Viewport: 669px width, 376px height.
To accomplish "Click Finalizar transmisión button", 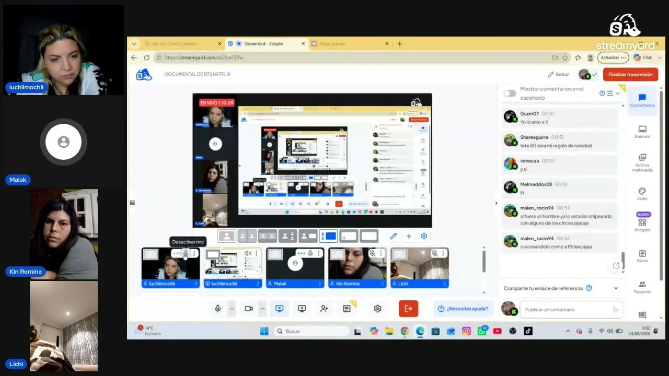I will click(630, 74).
